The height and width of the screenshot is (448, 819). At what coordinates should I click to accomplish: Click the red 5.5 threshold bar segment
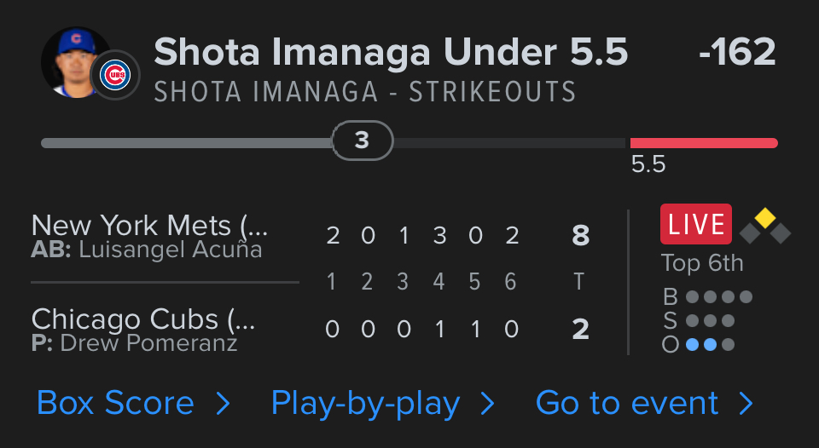point(703,143)
